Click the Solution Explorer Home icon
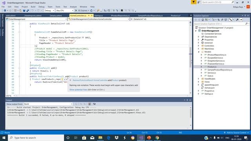 (203, 20)
